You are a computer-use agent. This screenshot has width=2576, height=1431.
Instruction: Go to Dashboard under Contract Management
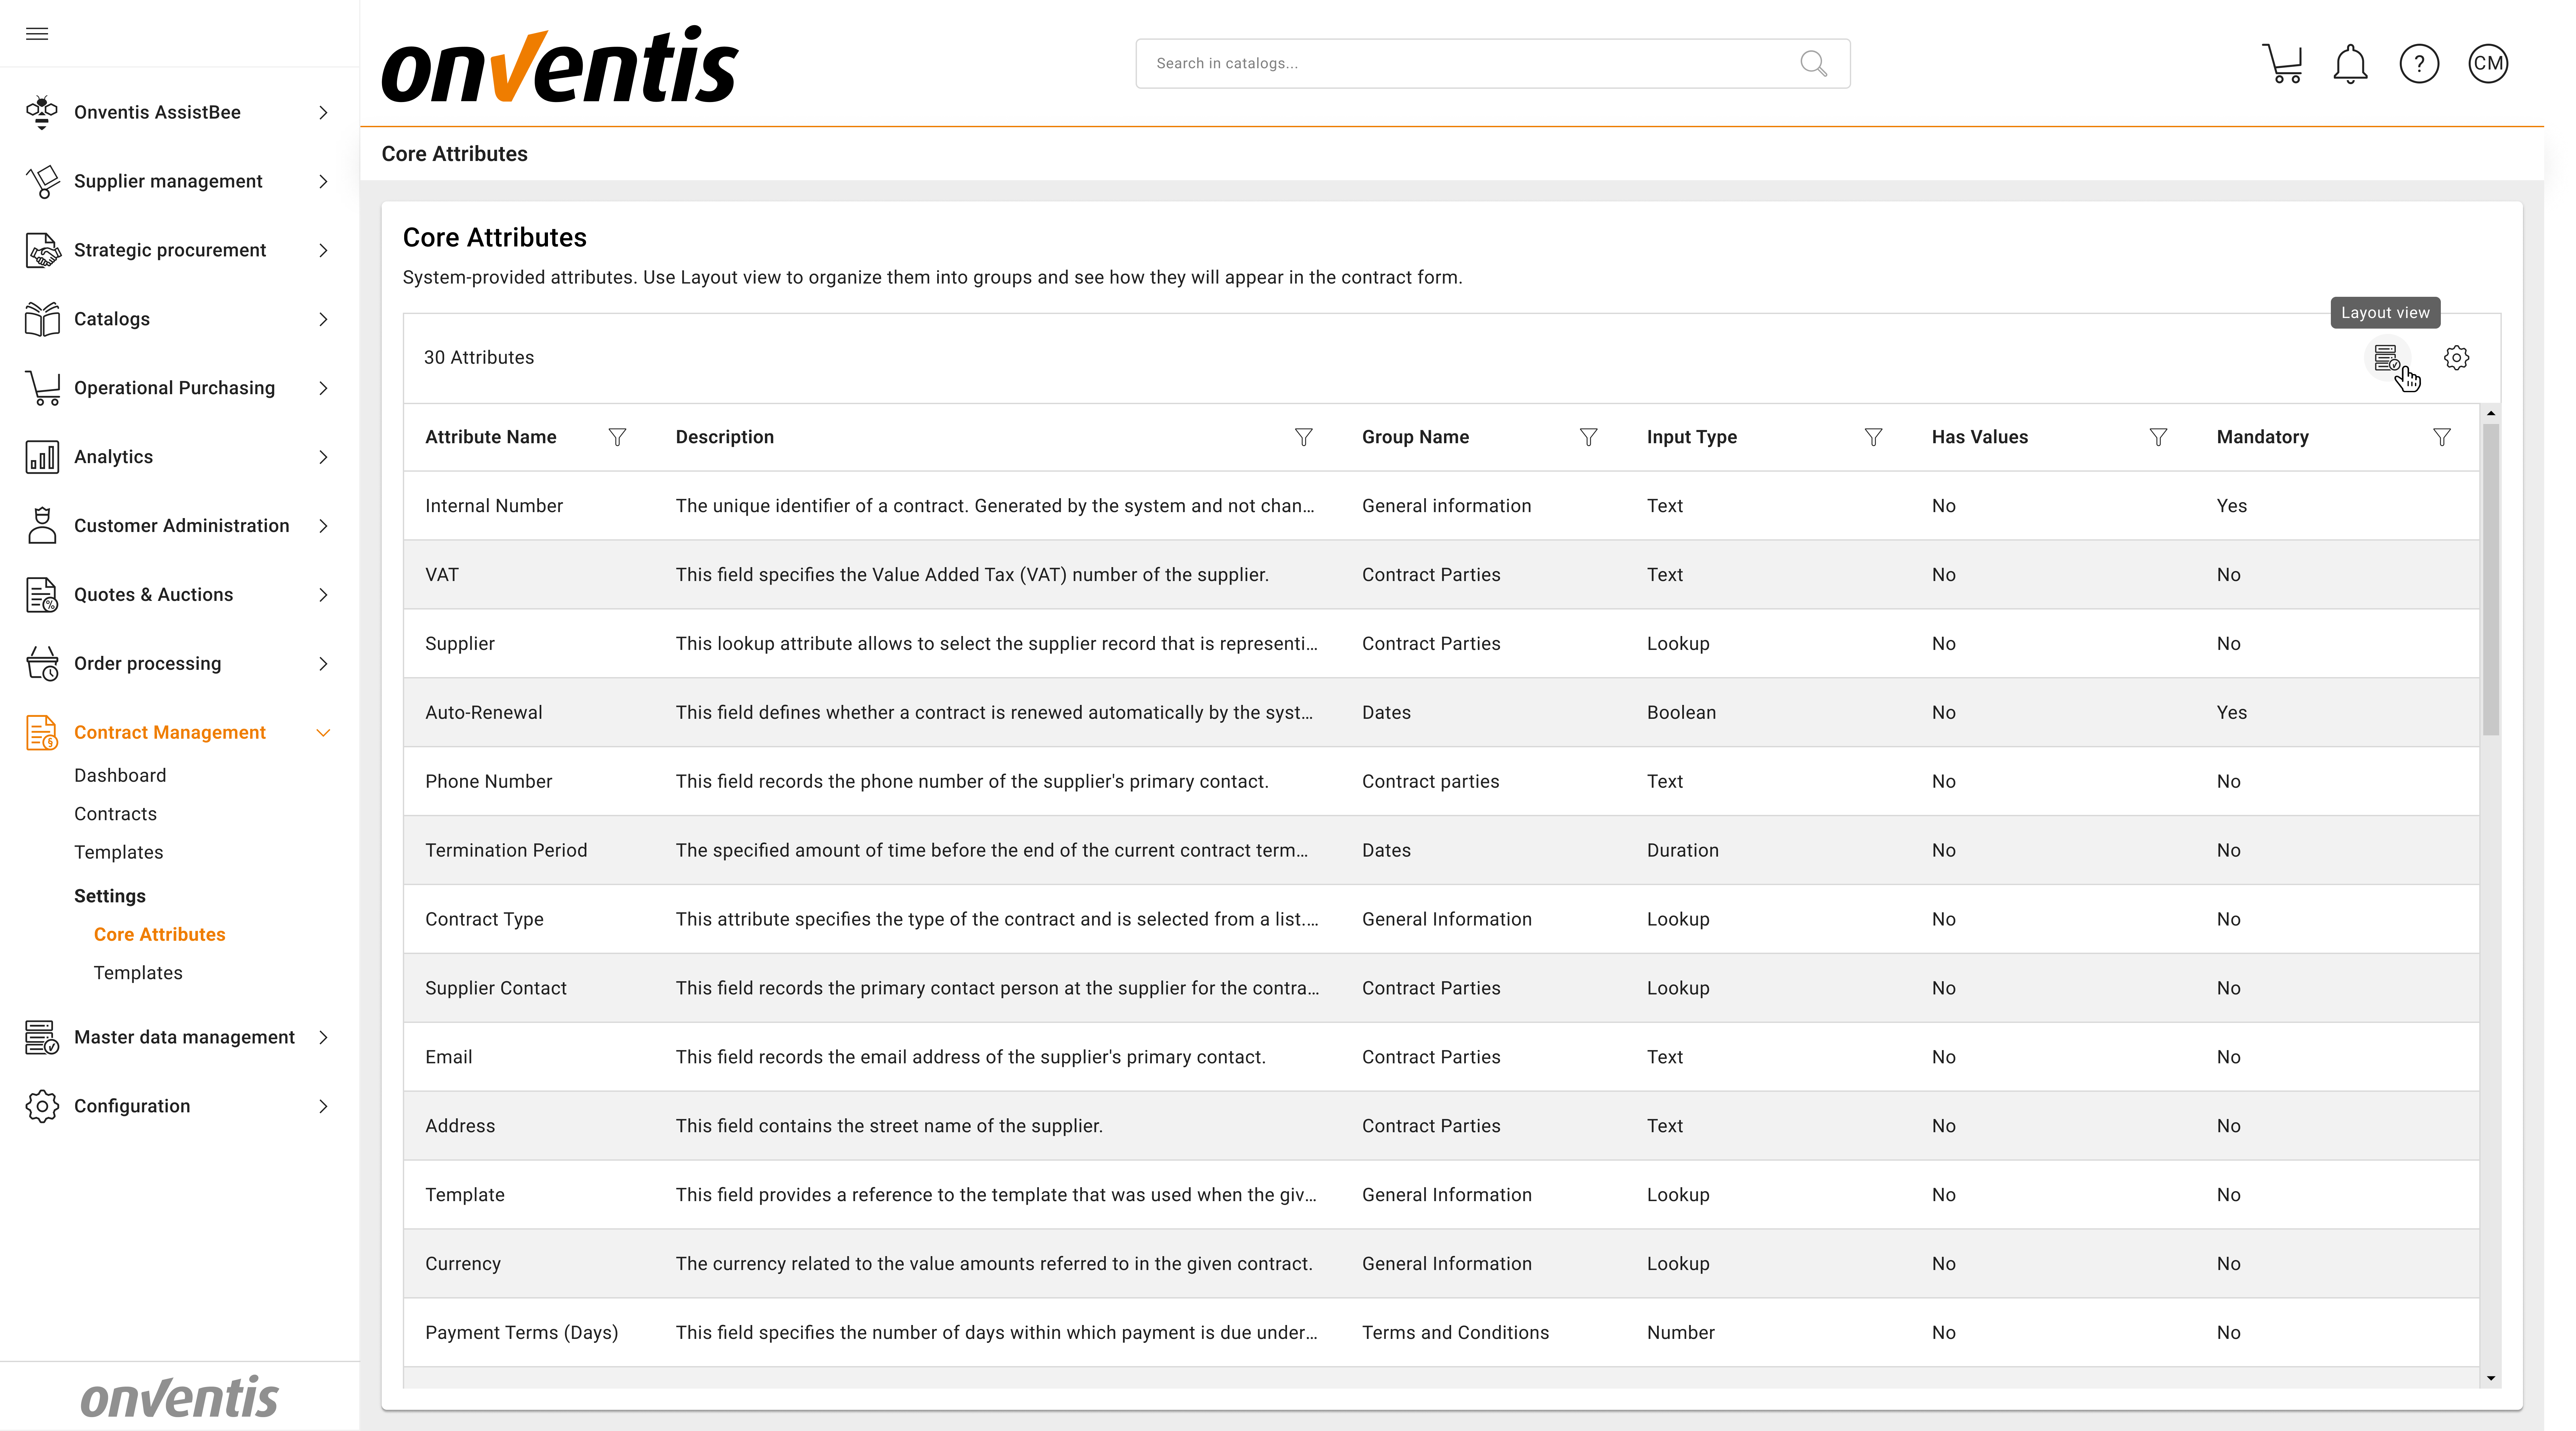pos(120,775)
